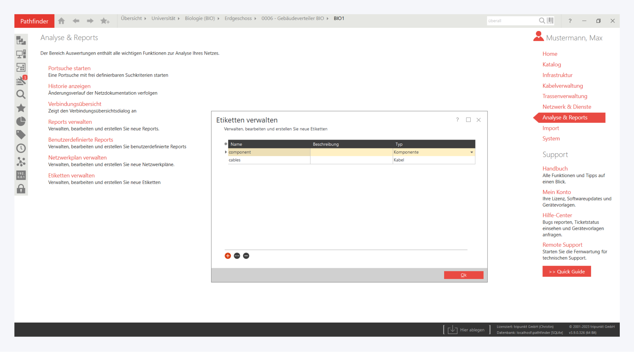Click the pie chart icon in sidebar
Image resolution: width=634 pixels, height=352 pixels.
[x=21, y=121]
